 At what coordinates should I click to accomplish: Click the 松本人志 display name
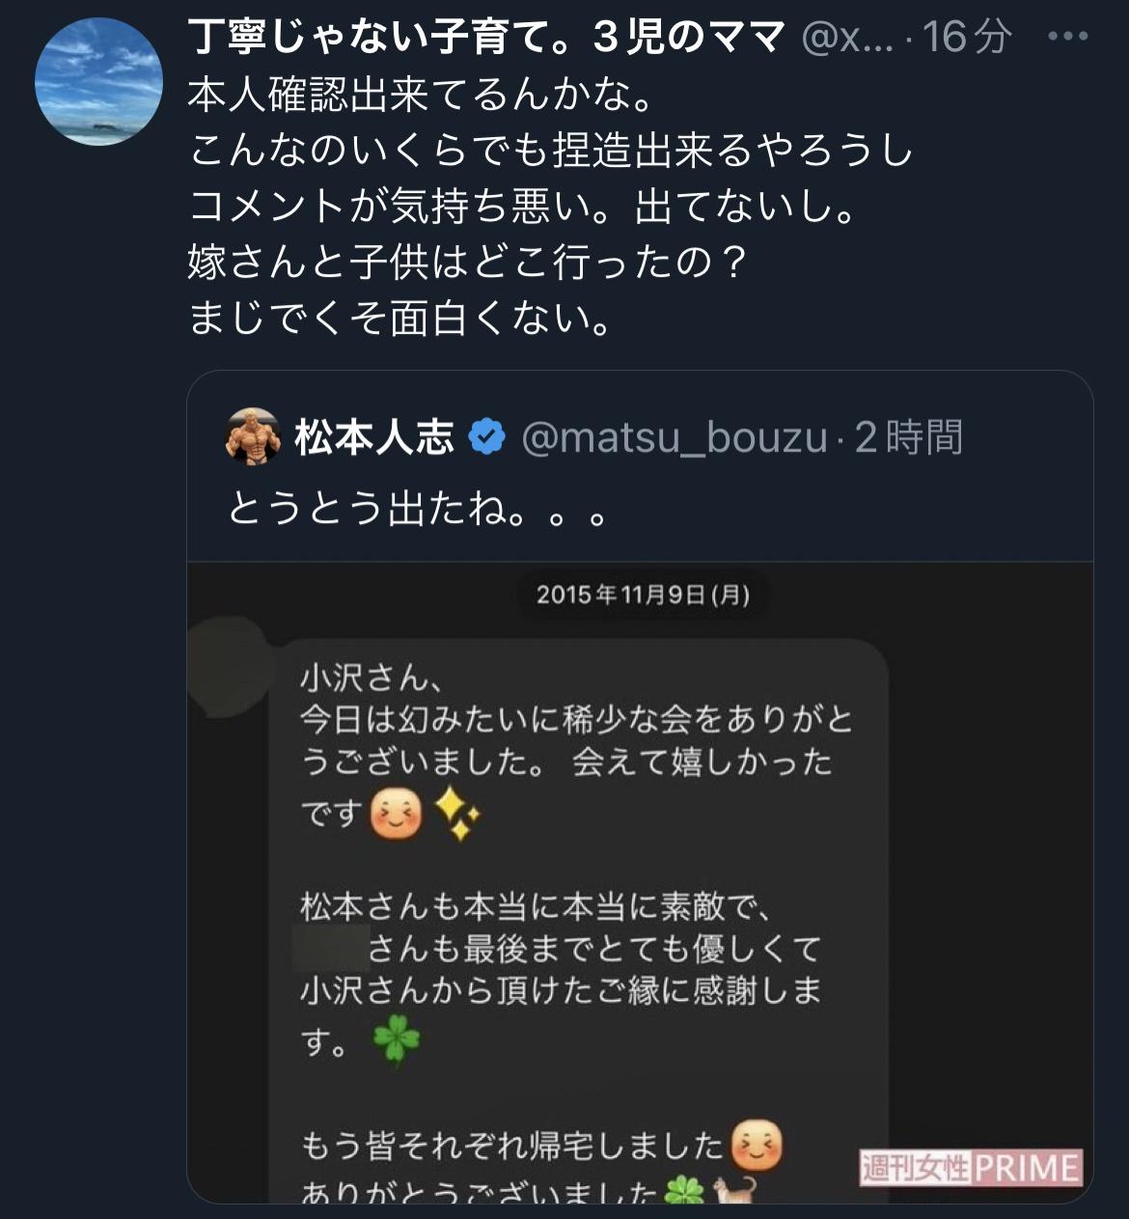pos(374,438)
